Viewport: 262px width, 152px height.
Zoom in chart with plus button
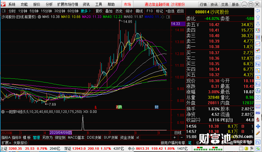click(174, 138)
